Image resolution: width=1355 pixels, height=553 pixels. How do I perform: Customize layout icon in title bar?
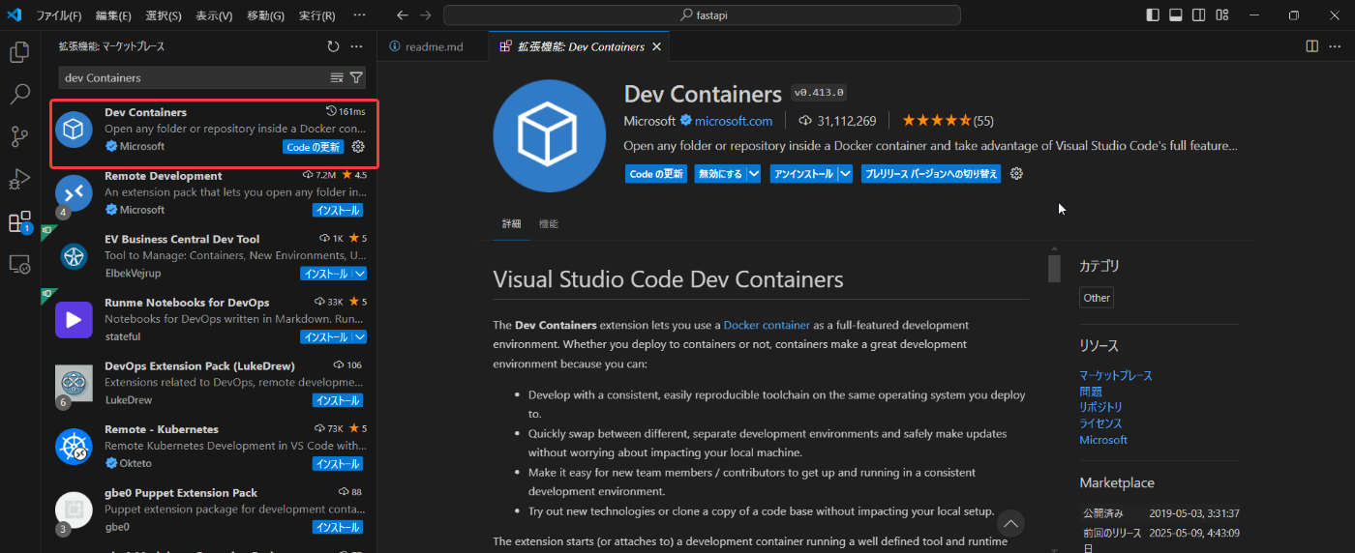click(x=1222, y=15)
